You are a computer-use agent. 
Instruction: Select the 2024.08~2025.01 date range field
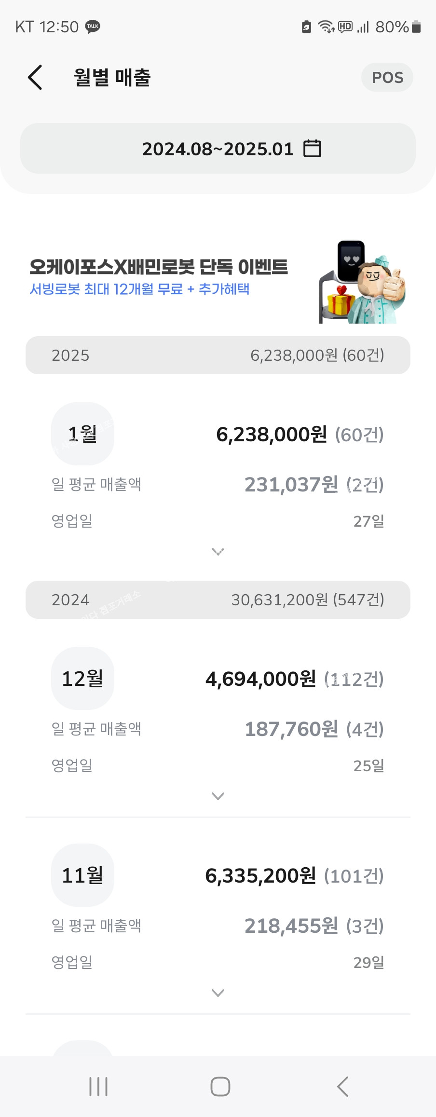point(218,149)
